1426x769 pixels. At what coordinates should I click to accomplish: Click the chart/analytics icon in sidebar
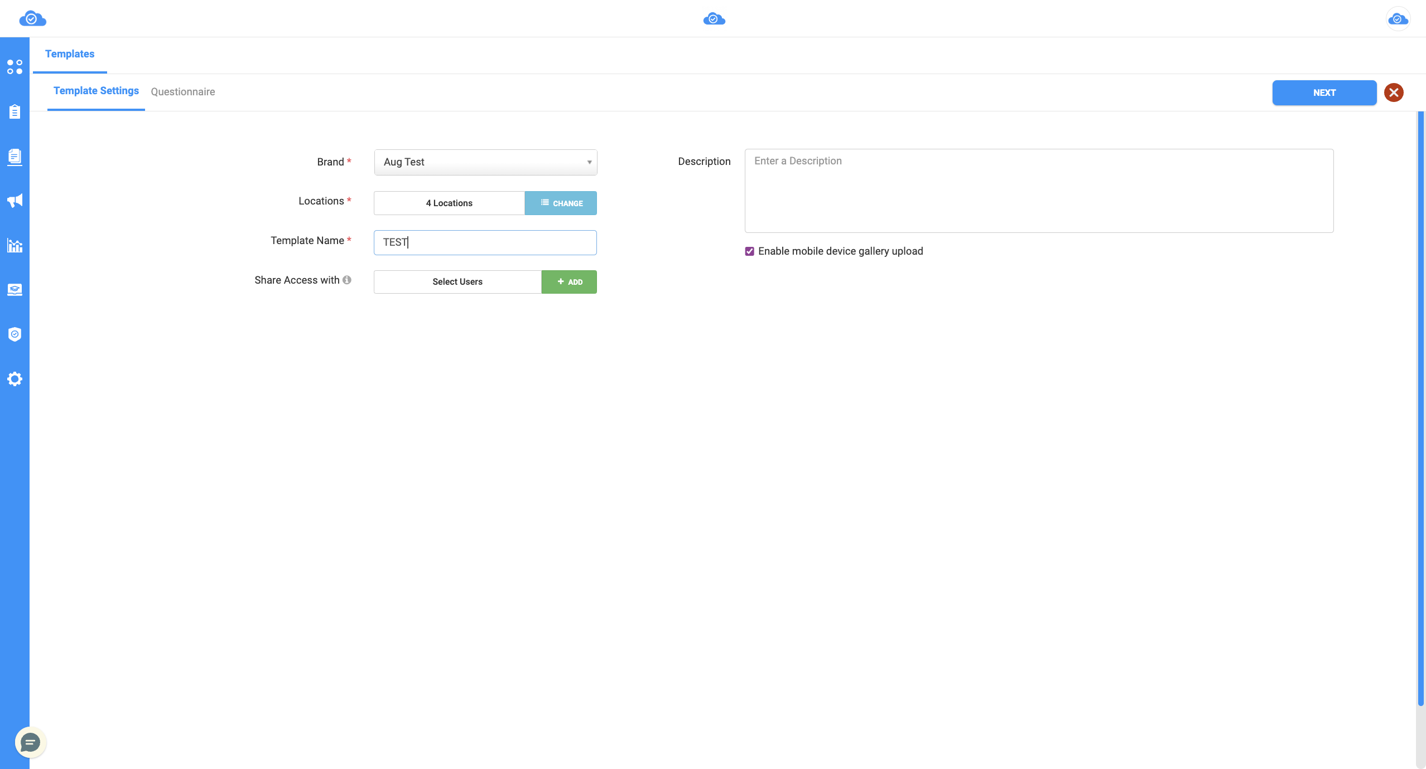(x=15, y=245)
